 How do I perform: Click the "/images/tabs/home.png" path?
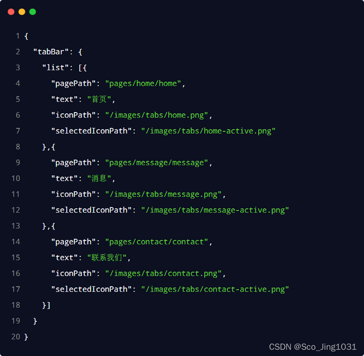156,115
